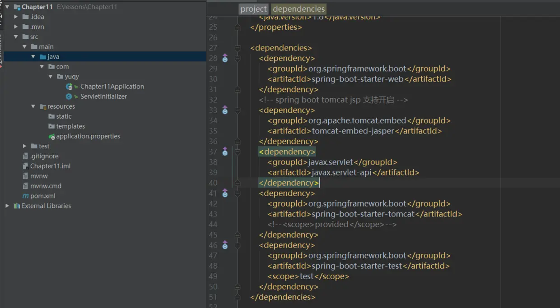Click the Chapter11.iml file icon
This screenshot has height=308, width=560.
(26, 166)
